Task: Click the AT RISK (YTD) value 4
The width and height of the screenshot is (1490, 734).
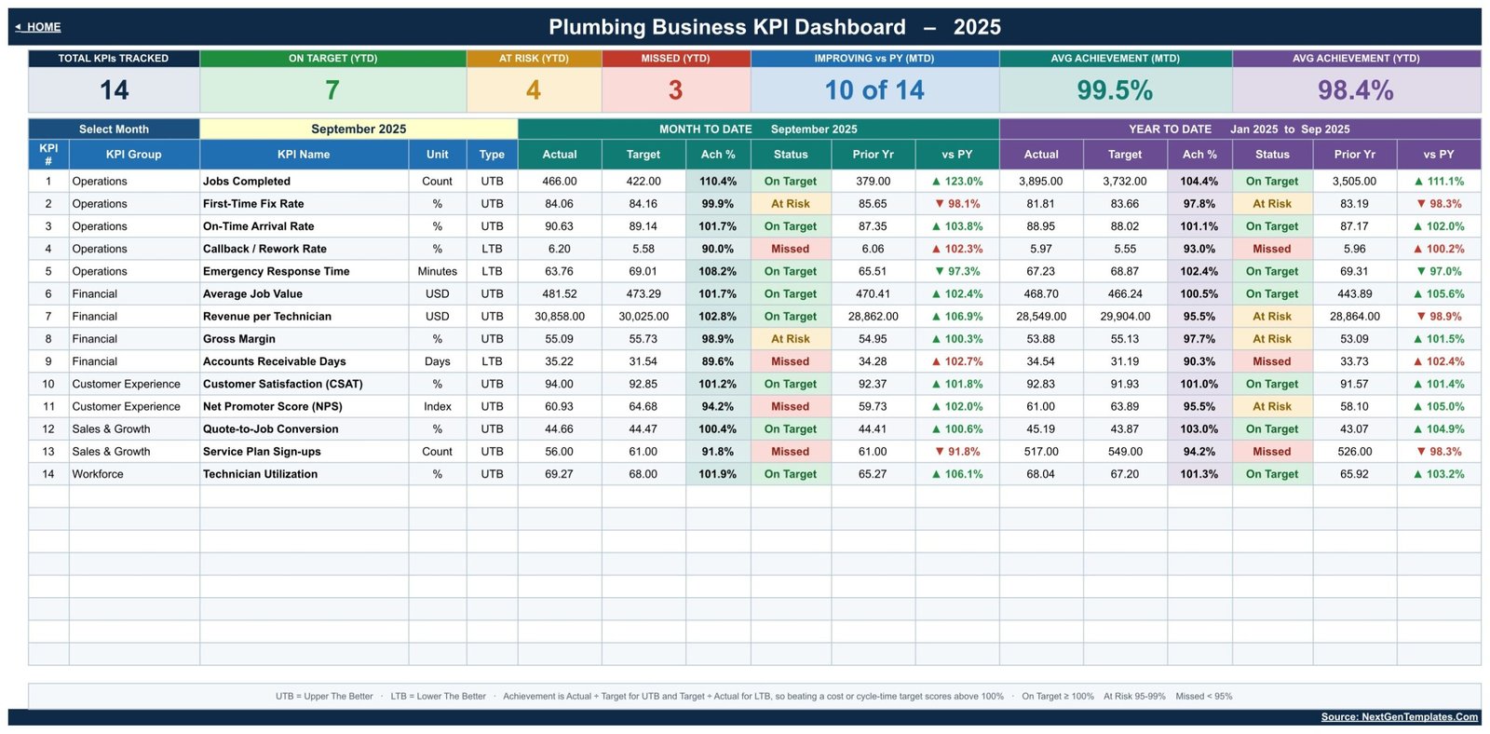Action: pos(534,90)
